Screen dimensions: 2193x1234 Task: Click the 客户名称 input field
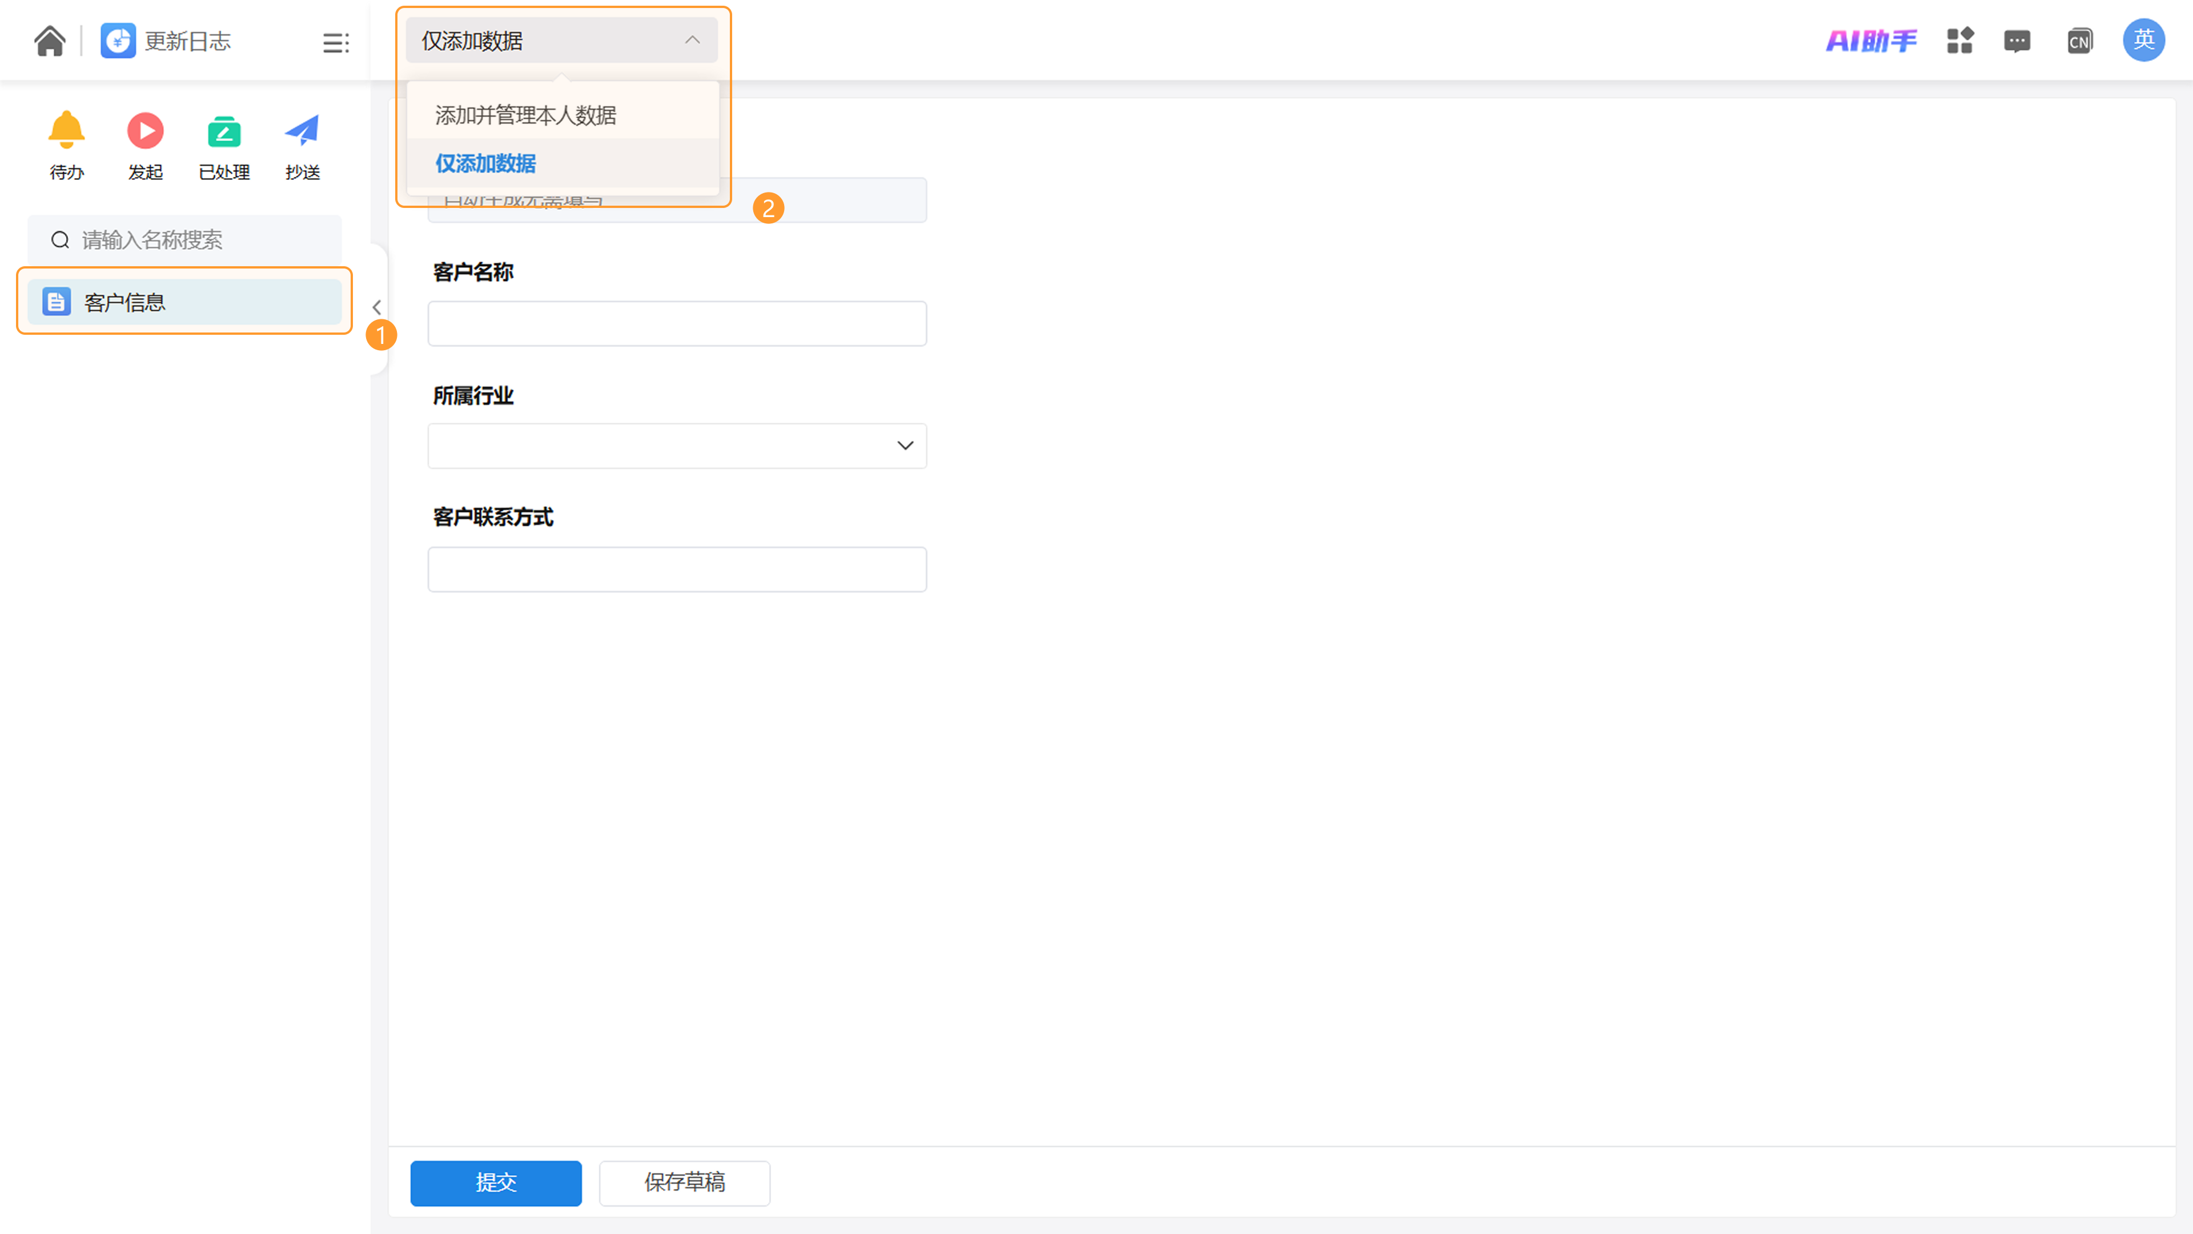coord(677,323)
